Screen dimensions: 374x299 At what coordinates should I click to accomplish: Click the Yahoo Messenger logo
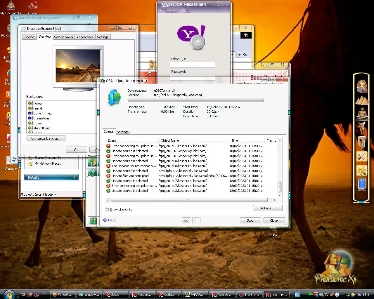click(x=192, y=37)
